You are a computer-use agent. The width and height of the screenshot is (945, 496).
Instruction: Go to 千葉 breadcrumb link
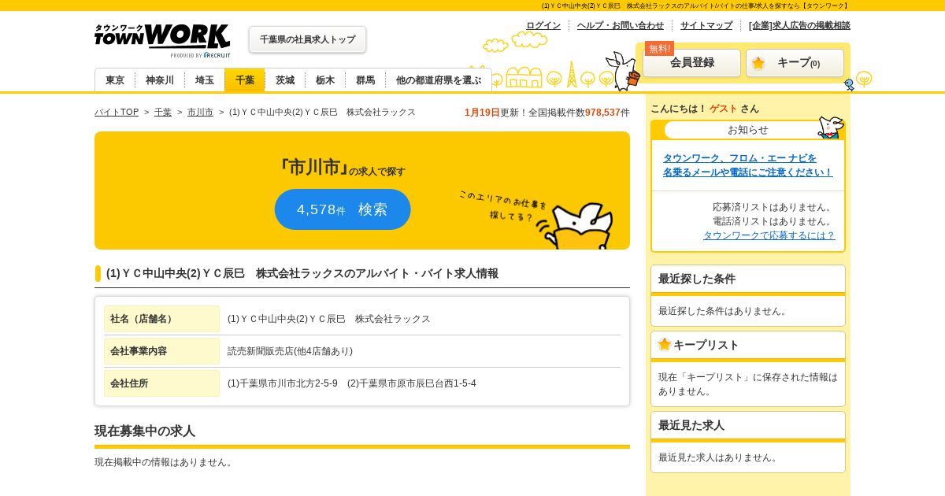(x=163, y=113)
